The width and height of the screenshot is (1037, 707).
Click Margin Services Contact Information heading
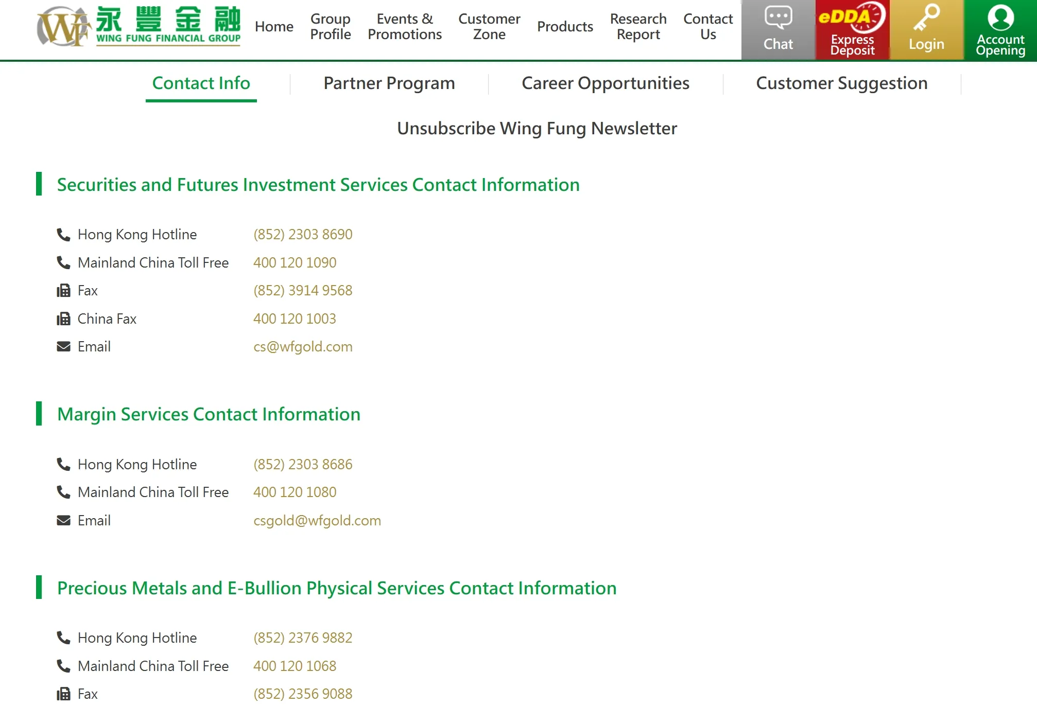209,414
